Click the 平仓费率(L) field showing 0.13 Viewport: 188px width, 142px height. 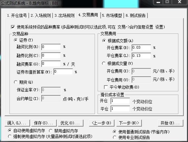click(x=141, y=56)
